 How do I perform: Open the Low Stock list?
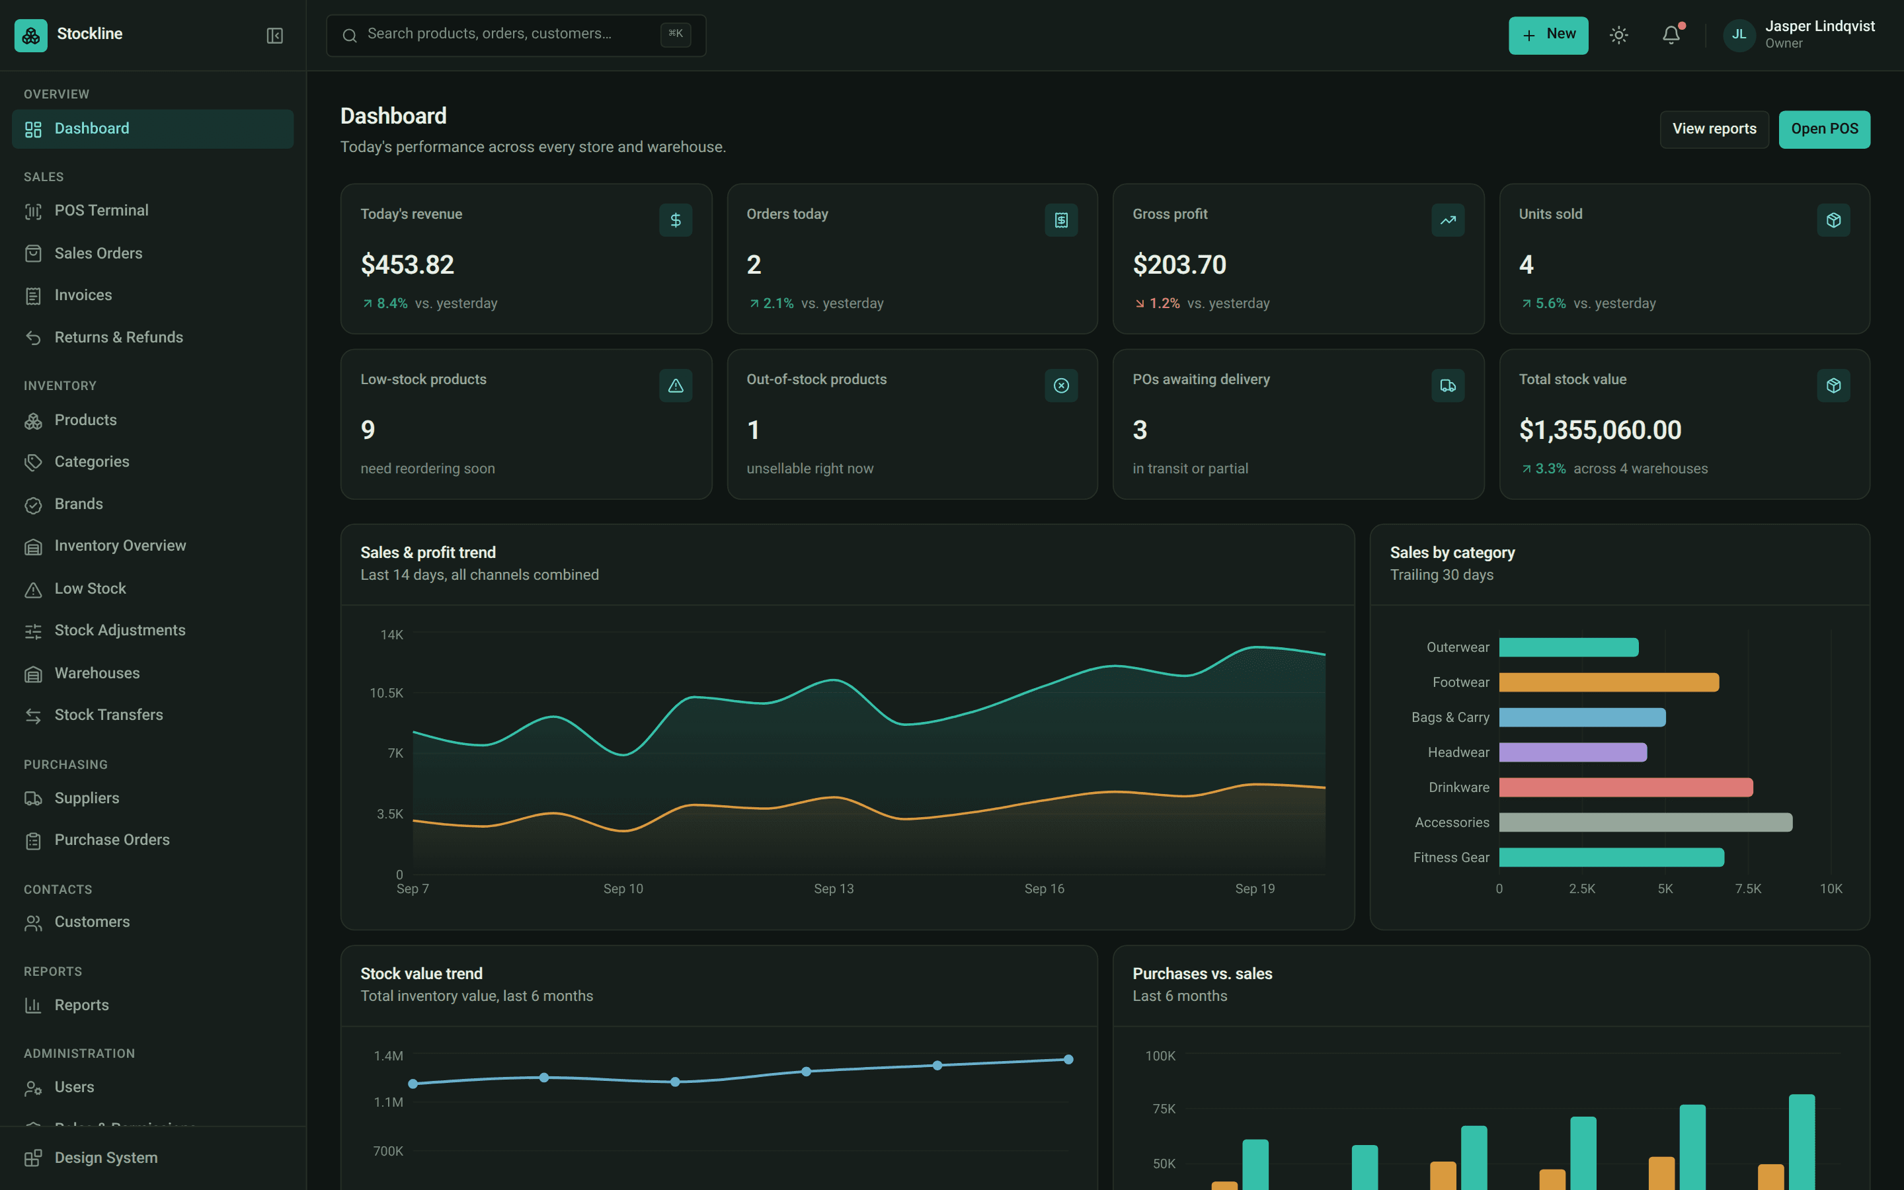coord(153,588)
